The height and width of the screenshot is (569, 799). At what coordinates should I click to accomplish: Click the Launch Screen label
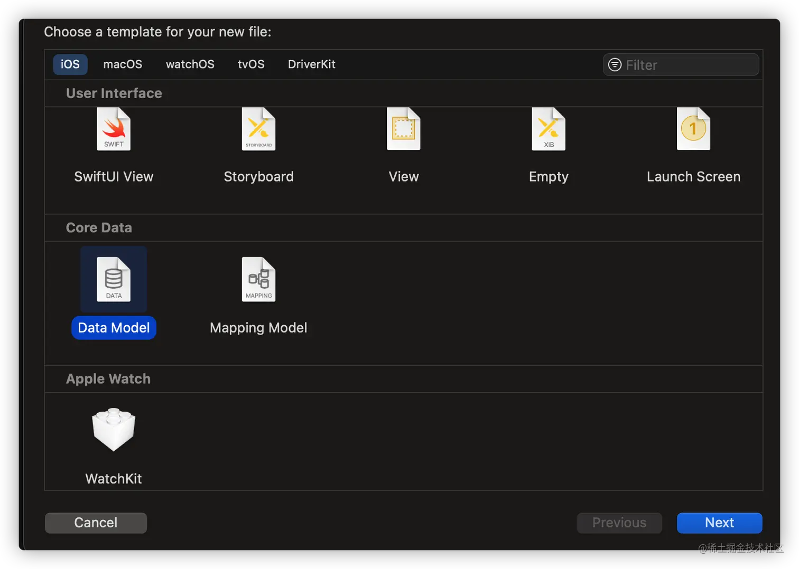[693, 177]
